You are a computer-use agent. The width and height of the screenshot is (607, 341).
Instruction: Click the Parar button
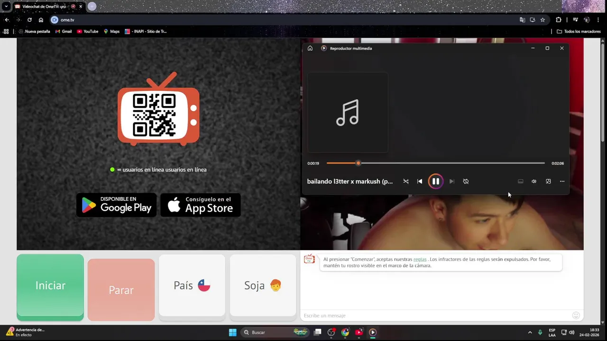pos(121,289)
